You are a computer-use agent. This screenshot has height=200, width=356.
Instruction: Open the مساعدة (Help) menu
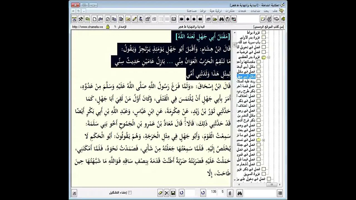point(192,11)
